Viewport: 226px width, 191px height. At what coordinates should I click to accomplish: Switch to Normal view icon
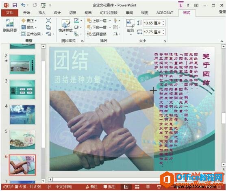click(x=126, y=187)
